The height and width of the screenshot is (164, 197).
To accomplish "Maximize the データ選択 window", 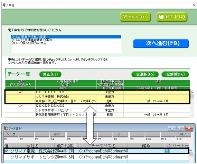I will click(180, 128).
